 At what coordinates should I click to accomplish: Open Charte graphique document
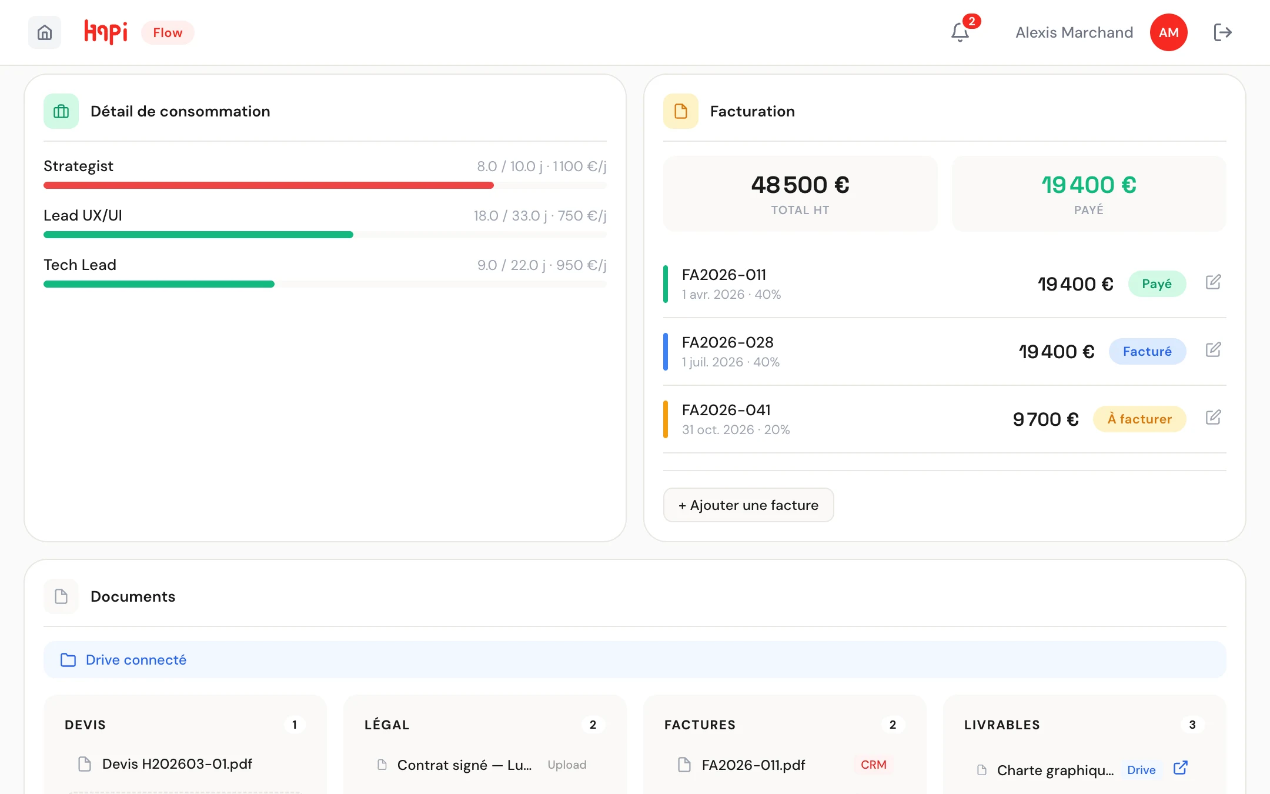tap(1055, 770)
